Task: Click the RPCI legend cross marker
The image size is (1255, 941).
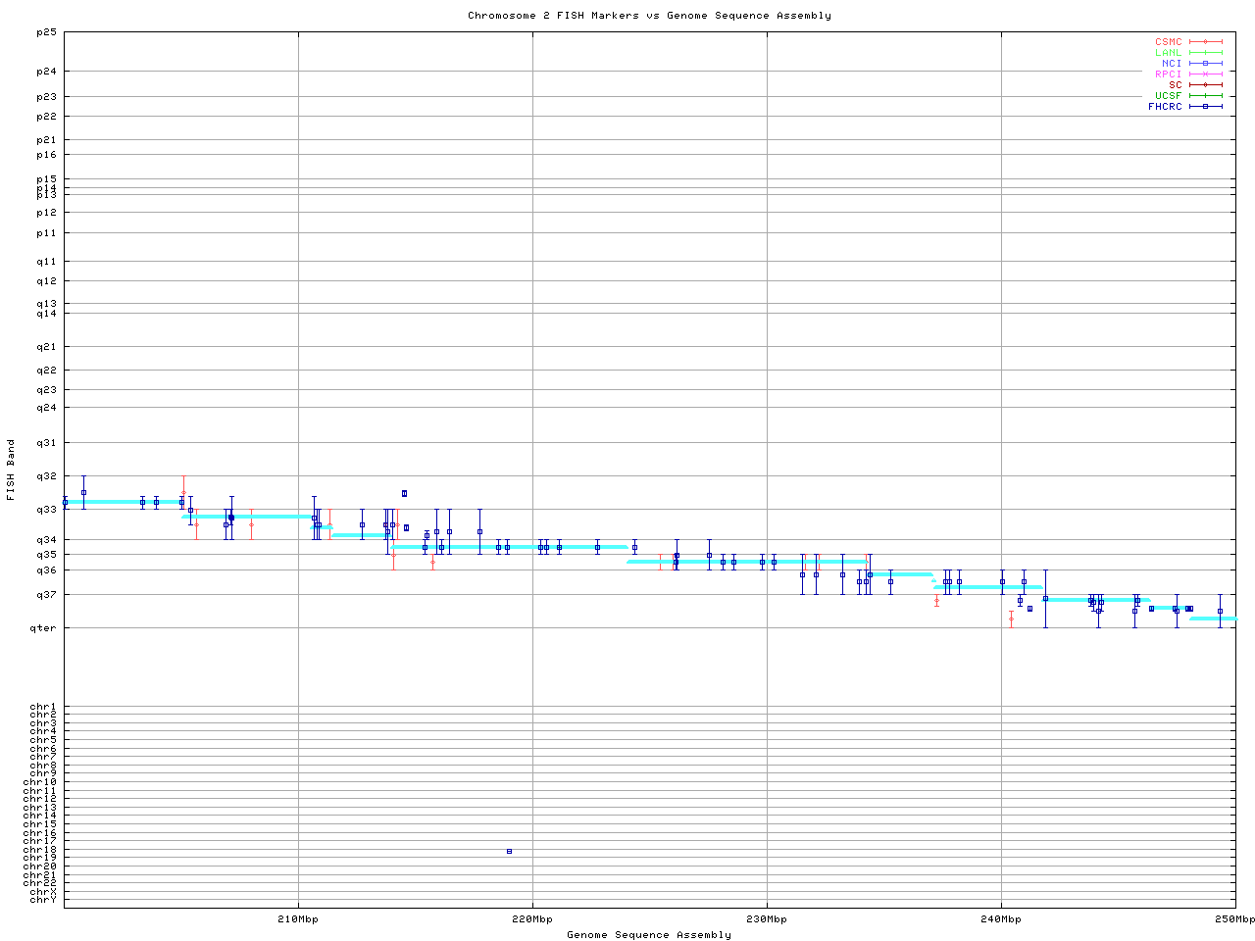Action: tap(1205, 74)
